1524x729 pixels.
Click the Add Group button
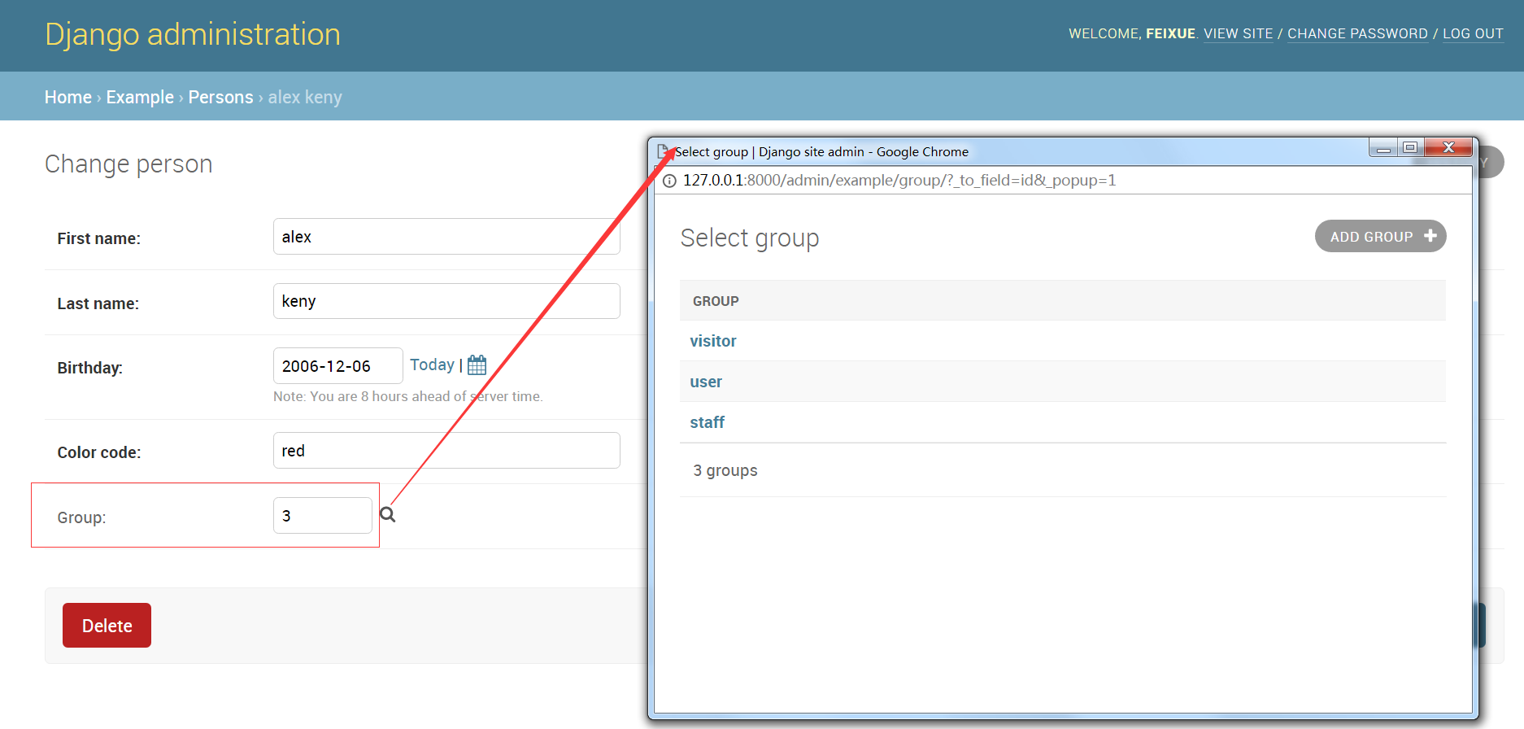click(x=1380, y=236)
